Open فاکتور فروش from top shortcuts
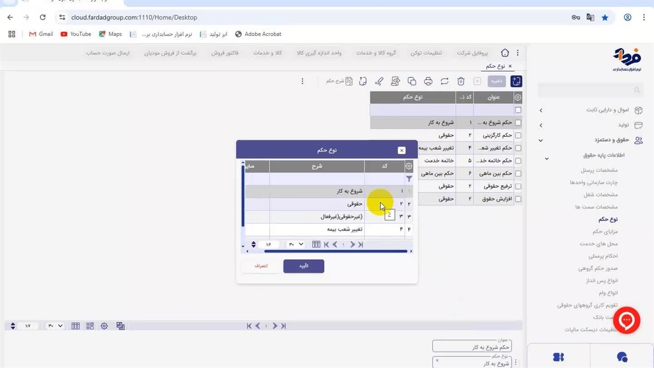The image size is (654, 368). (x=225, y=53)
